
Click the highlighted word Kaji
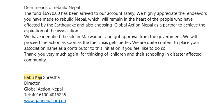pos(38,77)
